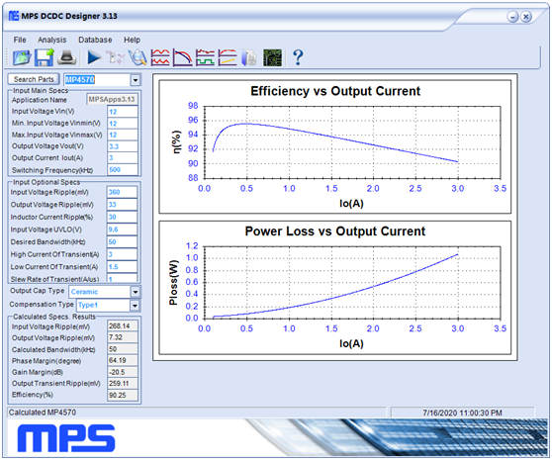Click the Search Parts button

[34, 79]
